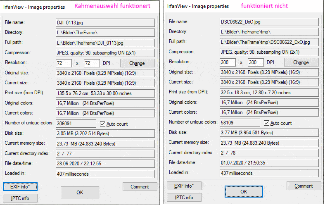The width and height of the screenshot is (325, 205).
Task: Click the second 300 resolution input field
Action: tap(255, 62)
